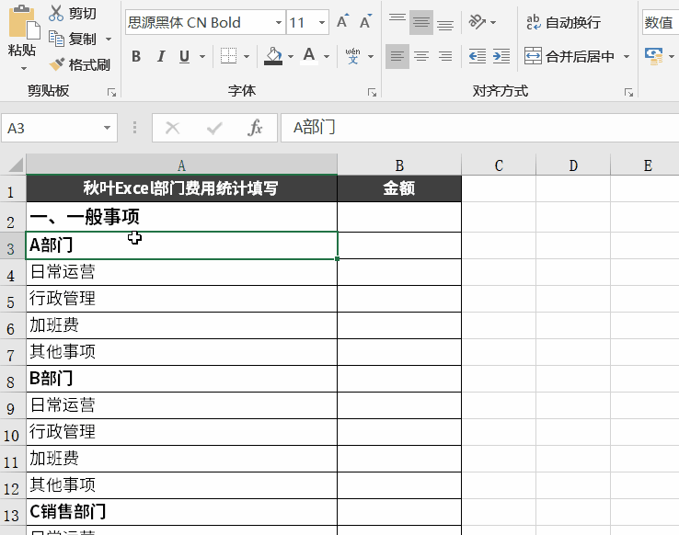Image resolution: width=679 pixels, height=535 pixels.
Task: Apply cell borders icon
Action: coord(229,56)
